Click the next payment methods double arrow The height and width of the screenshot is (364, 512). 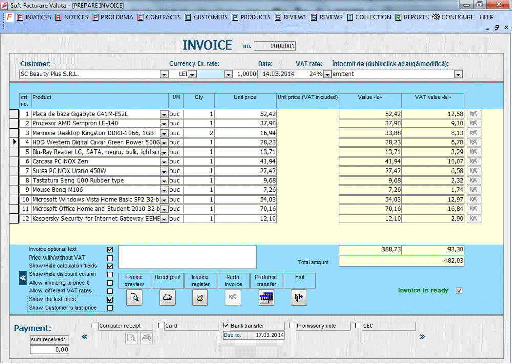click(x=423, y=336)
